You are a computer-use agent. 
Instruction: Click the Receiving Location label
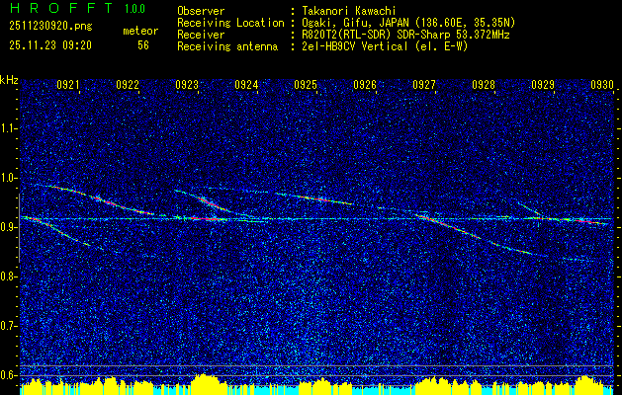pos(230,23)
